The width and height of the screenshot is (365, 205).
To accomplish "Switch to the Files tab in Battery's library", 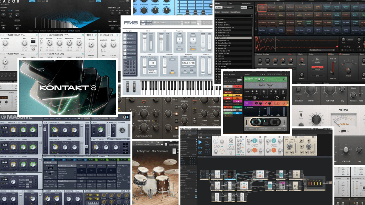I will tap(230, 3).
